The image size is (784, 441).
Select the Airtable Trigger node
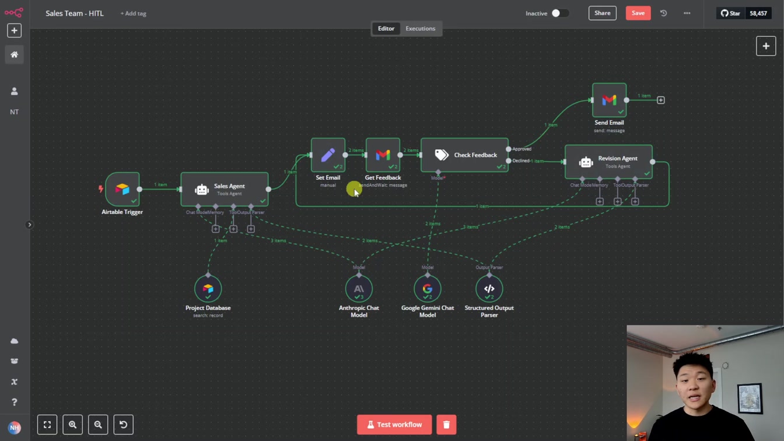coord(122,189)
